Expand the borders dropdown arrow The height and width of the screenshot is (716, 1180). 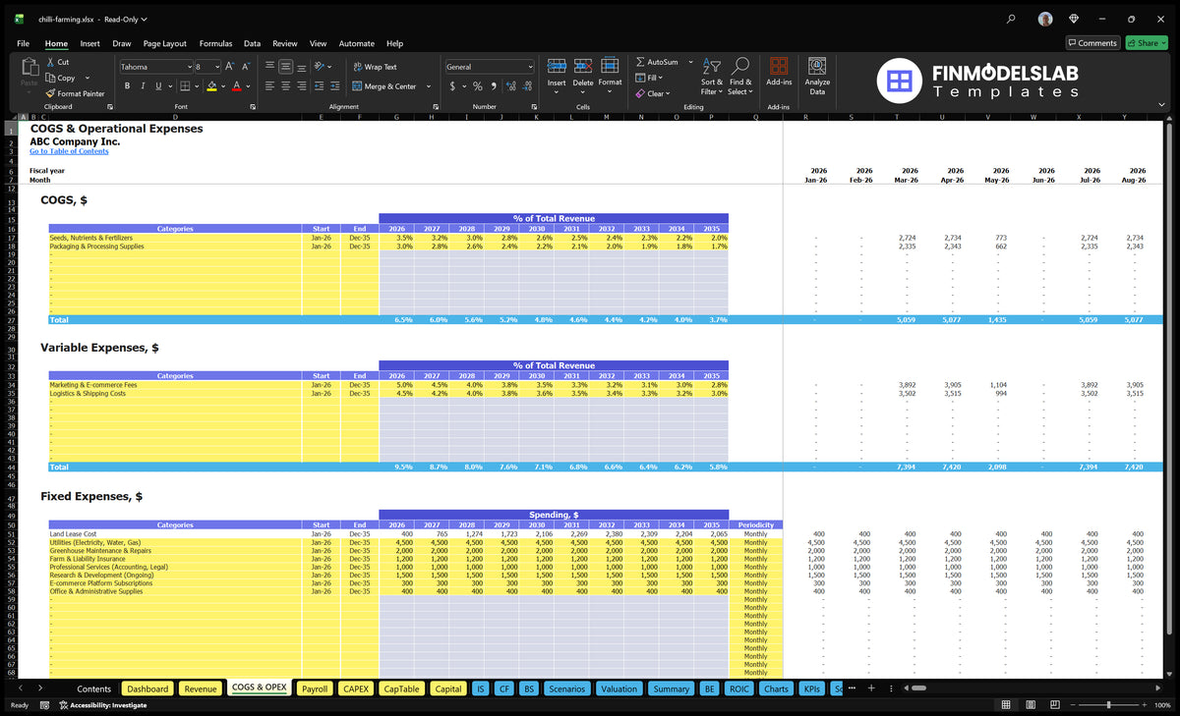pyautogui.click(x=196, y=86)
